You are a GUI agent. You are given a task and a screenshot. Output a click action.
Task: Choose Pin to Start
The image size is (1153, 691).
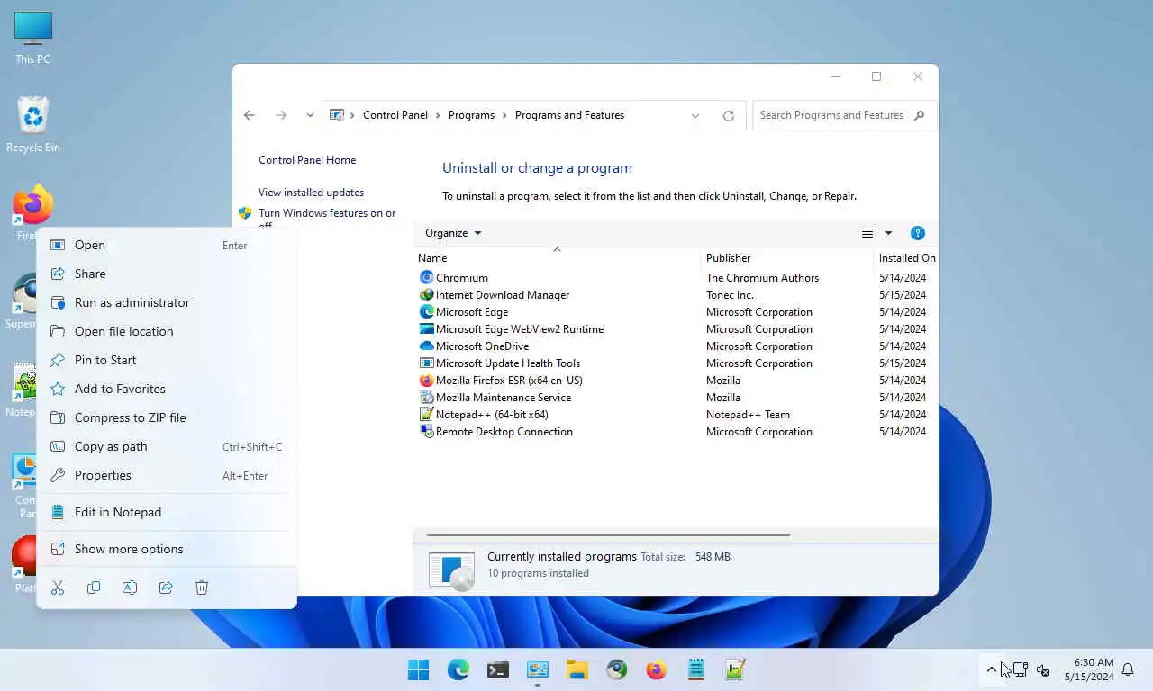click(167, 360)
